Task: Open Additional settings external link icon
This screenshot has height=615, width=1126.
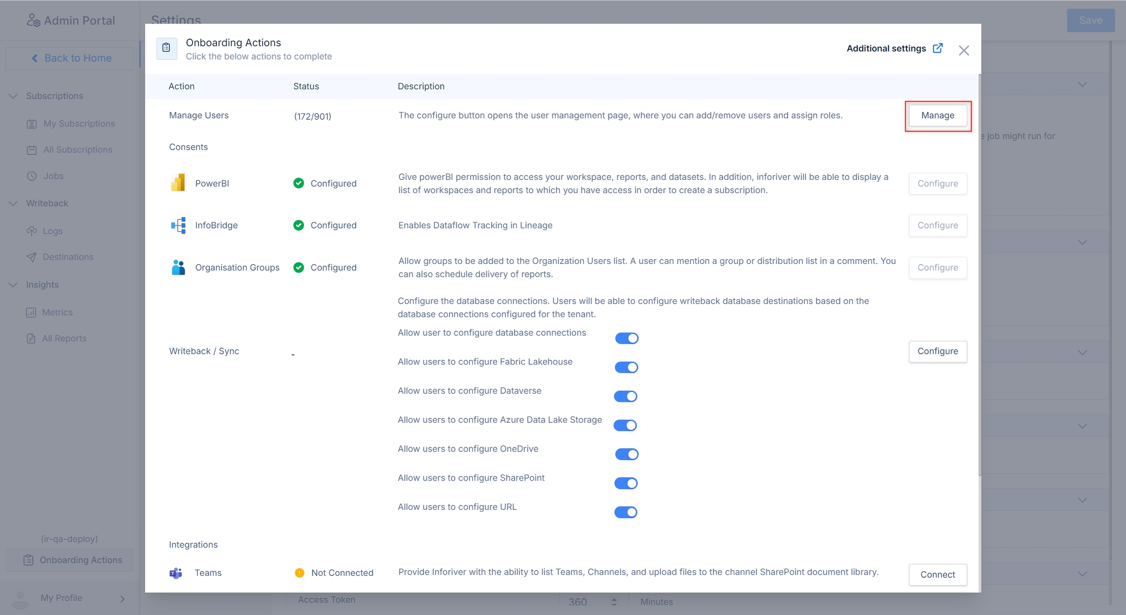Action: 937,48
